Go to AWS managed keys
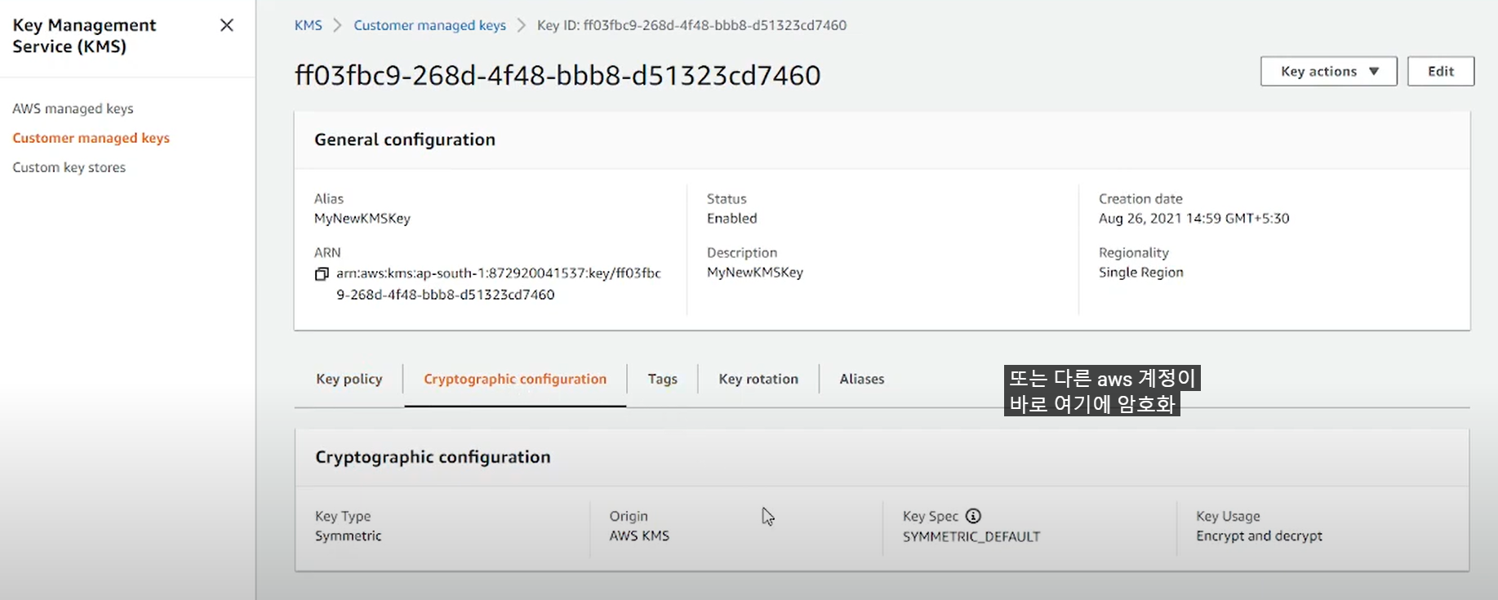This screenshot has height=600, width=1498. (x=73, y=109)
